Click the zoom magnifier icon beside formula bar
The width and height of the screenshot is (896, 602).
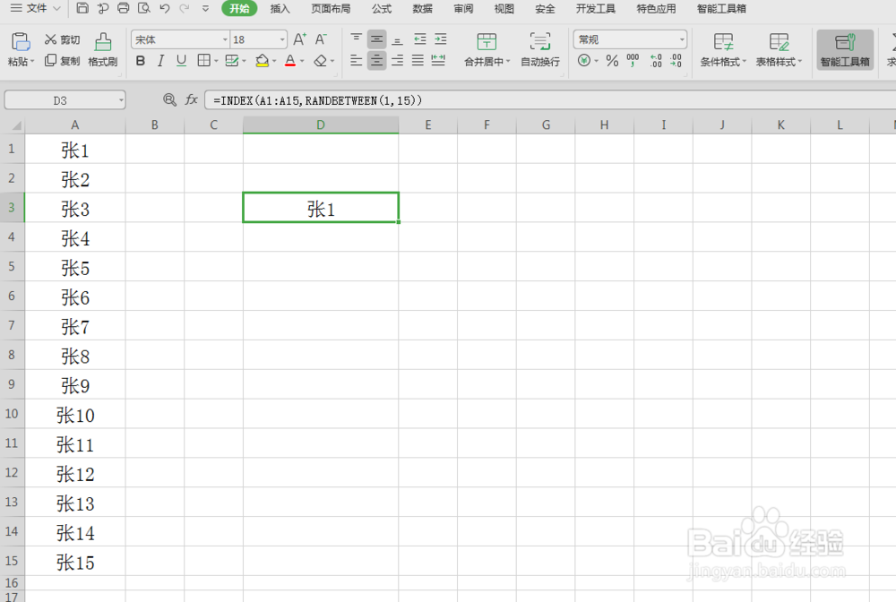pos(169,100)
